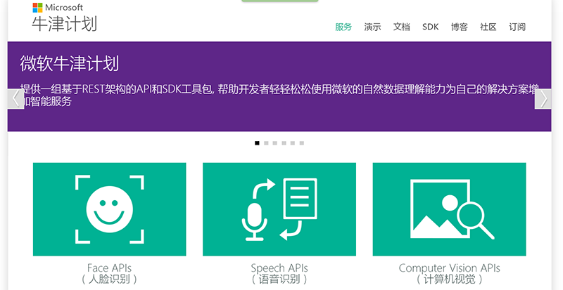Select the first carousel indicator dot
Viewport: 563px width, 290px height.
[x=257, y=143]
